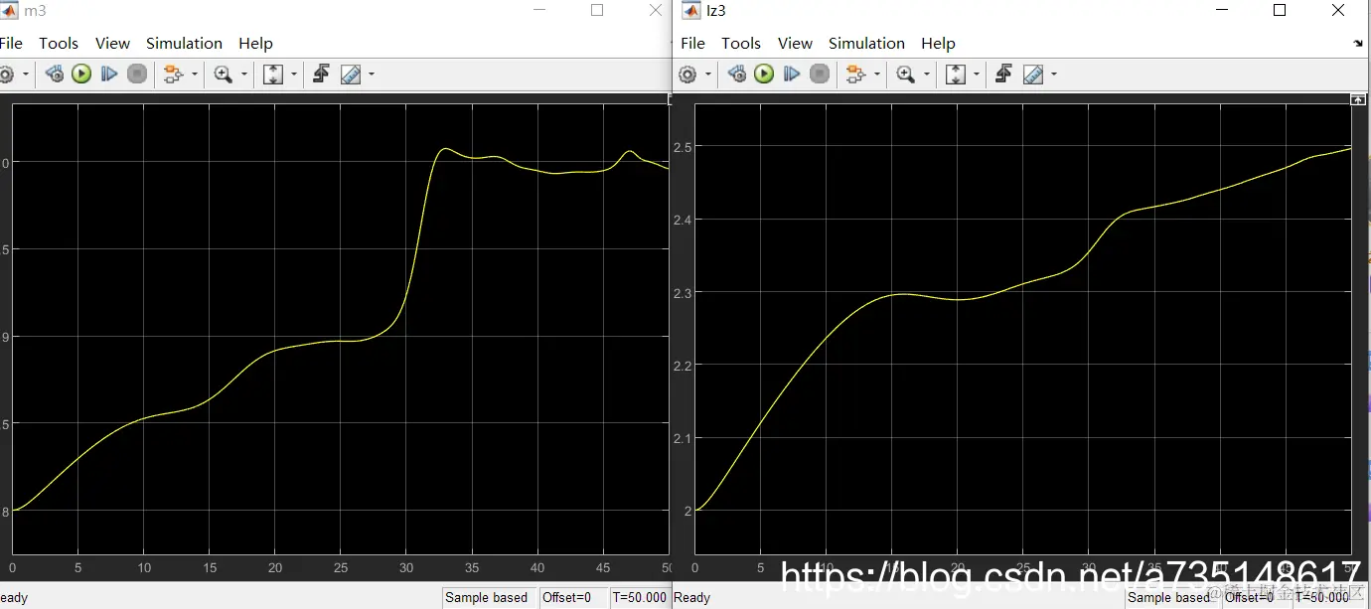Expand zoom options dropdown in m3 scope

[x=243, y=75]
